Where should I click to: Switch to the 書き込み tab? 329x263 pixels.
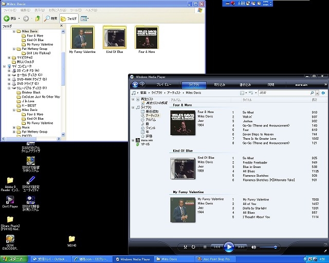245,85
